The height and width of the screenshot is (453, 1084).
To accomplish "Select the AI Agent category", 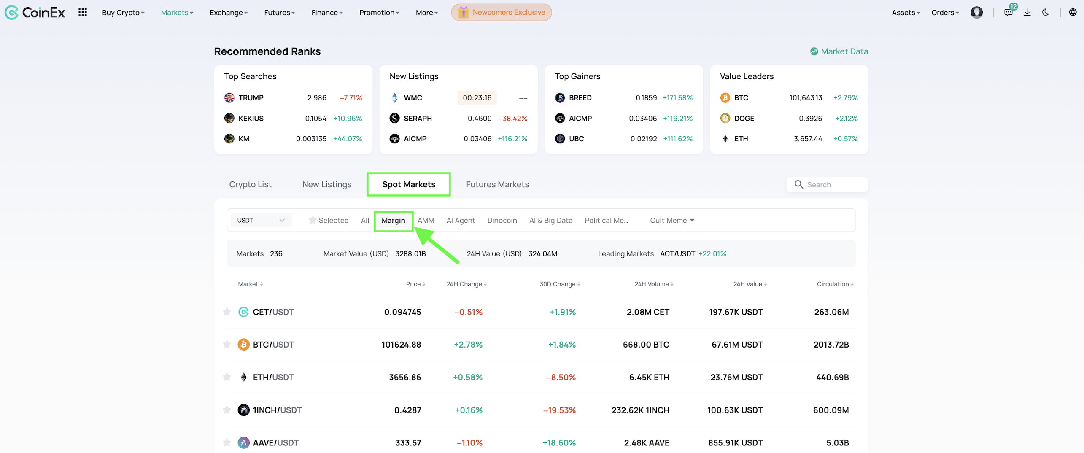I will 461,220.
